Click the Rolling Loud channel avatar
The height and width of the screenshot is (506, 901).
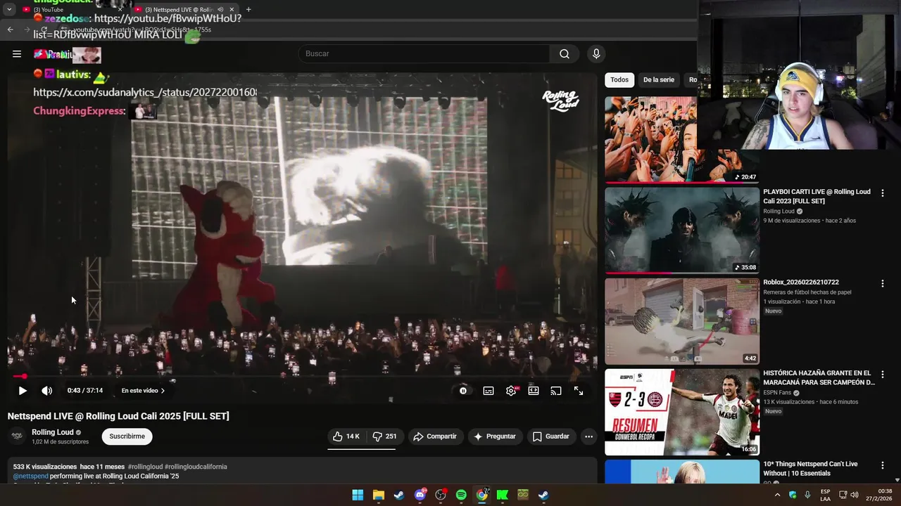click(x=18, y=436)
